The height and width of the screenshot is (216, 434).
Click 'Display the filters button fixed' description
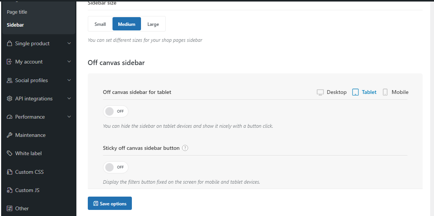pyautogui.click(x=182, y=182)
